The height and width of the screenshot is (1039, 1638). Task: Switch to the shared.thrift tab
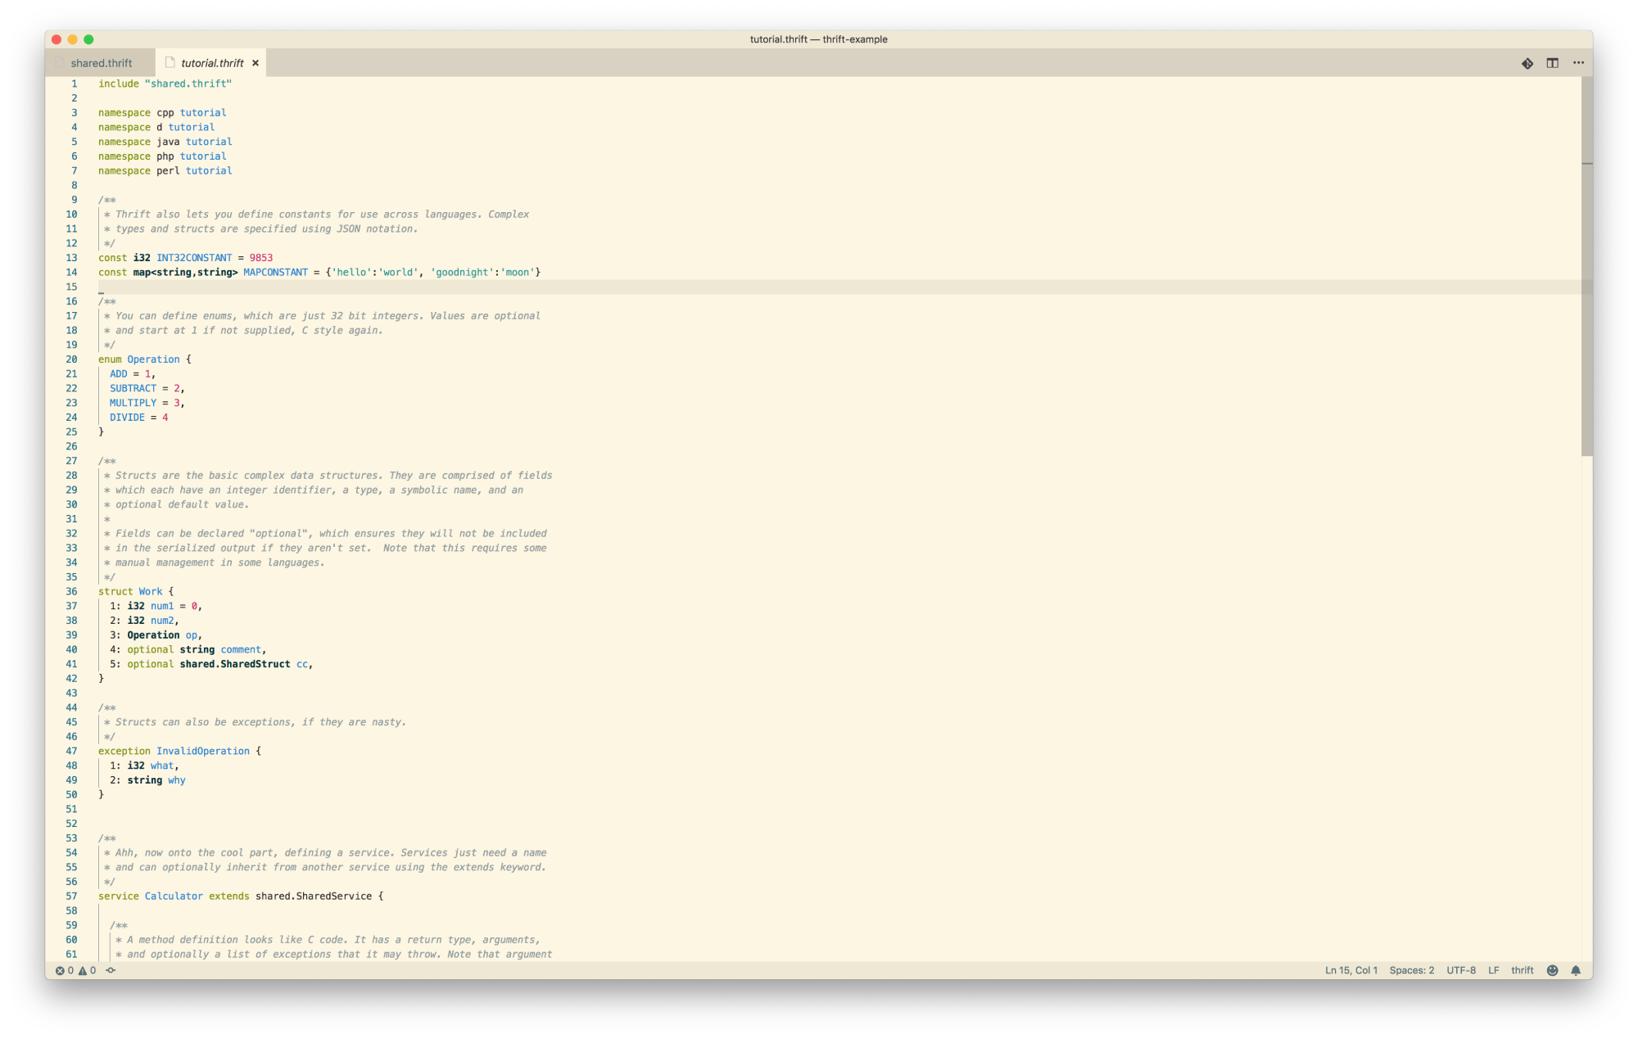[101, 63]
